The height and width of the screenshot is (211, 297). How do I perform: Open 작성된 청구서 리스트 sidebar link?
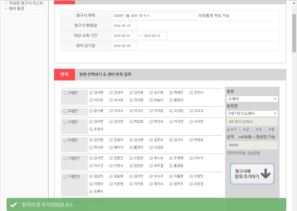(26, 3)
